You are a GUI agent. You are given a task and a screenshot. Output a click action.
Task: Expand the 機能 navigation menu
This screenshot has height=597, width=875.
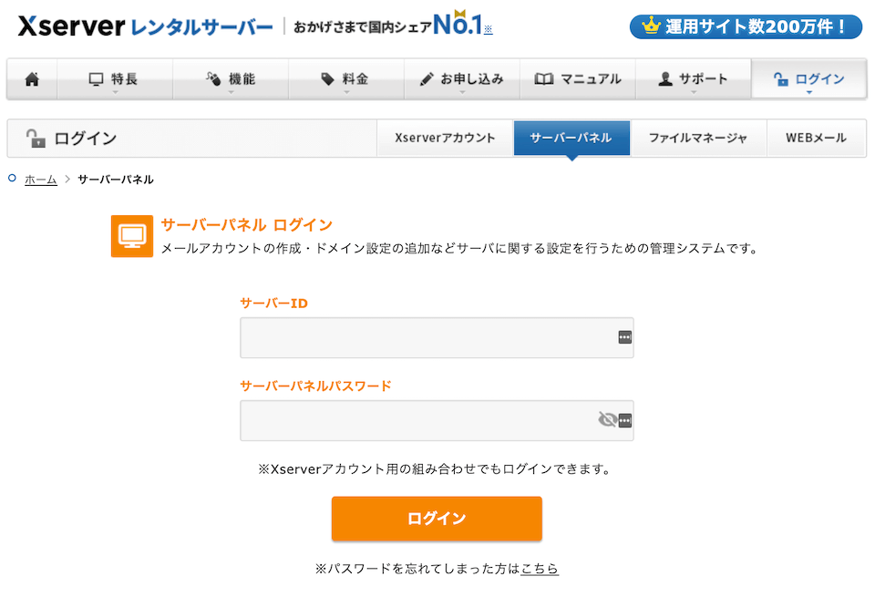231,79
